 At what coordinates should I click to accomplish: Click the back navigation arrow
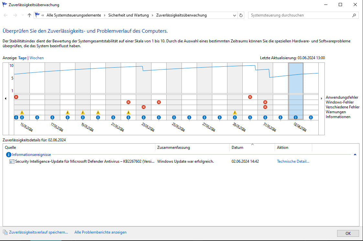click(6, 15)
